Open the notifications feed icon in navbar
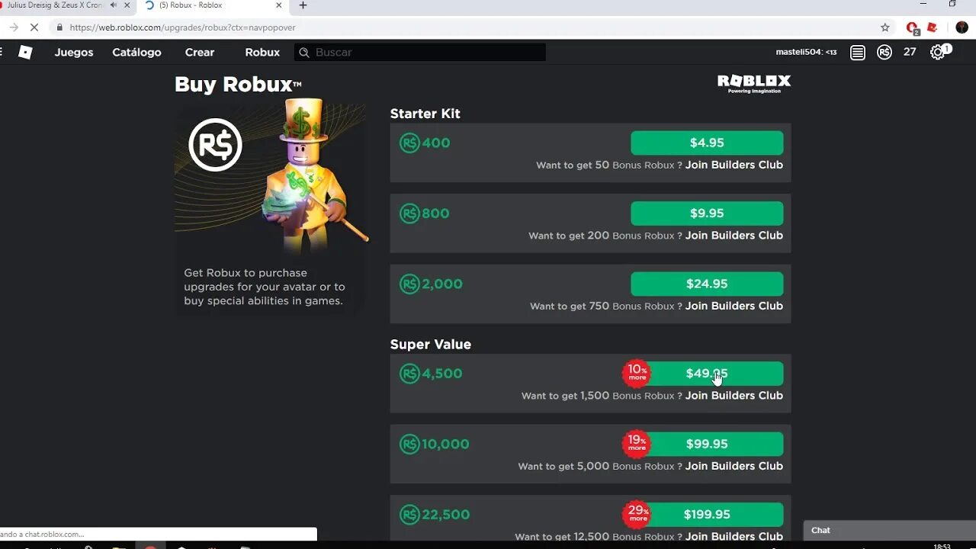 [858, 53]
